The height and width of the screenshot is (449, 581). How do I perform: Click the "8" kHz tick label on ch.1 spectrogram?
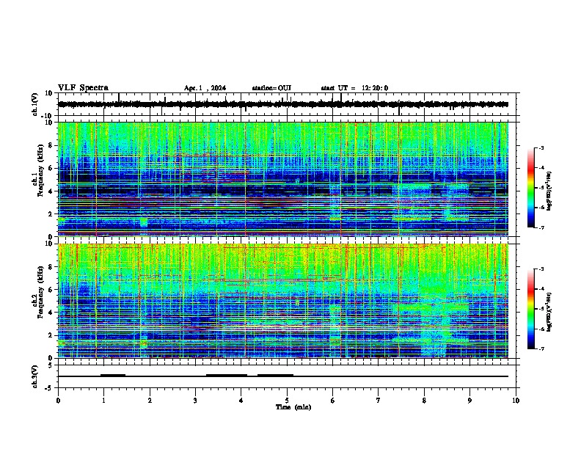coord(51,145)
